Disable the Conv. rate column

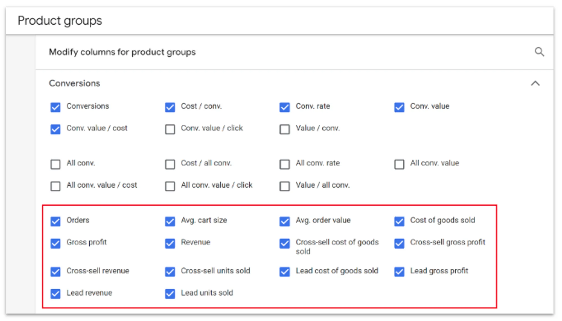(x=285, y=107)
